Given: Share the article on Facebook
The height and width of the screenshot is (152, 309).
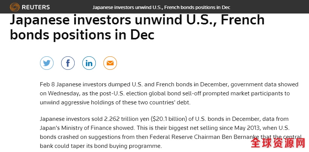Looking at the screenshot, I should pyautogui.click(x=68, y=63).
